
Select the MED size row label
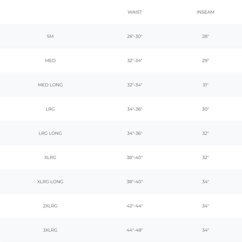point(50,60)
